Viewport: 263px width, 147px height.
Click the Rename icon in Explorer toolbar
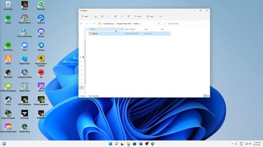pyautogui.click(x=115, y=16)
